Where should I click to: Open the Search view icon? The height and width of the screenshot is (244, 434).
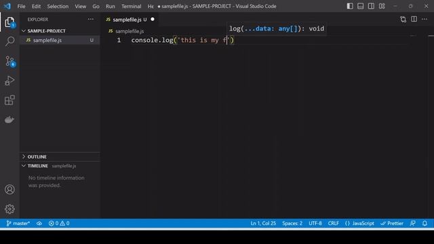point(9,41)
